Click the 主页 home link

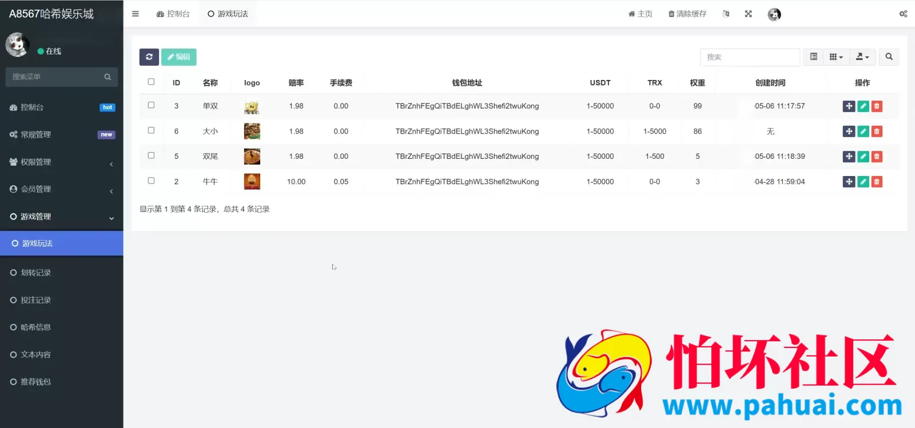640,14
